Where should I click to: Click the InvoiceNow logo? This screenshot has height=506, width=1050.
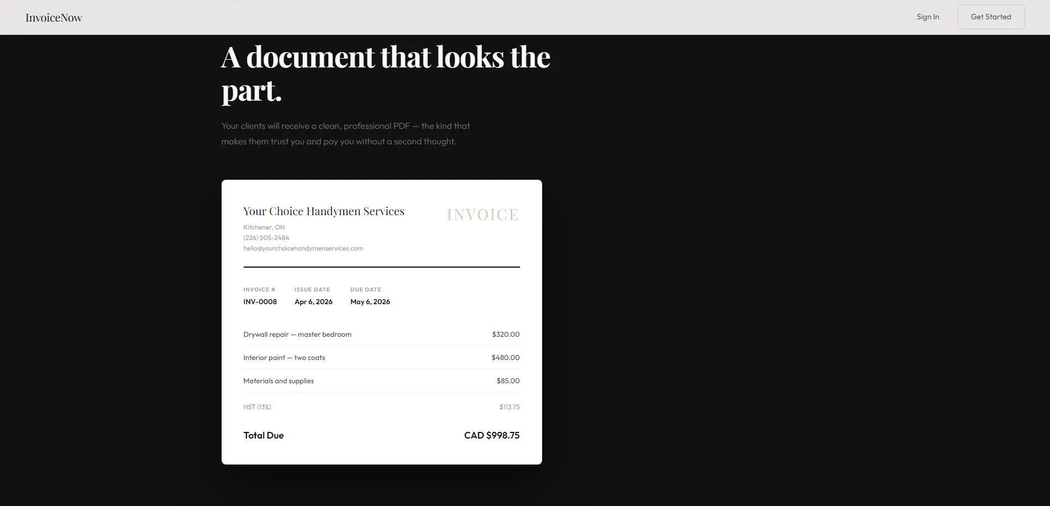pyautogui.click(x=54, y=18)
